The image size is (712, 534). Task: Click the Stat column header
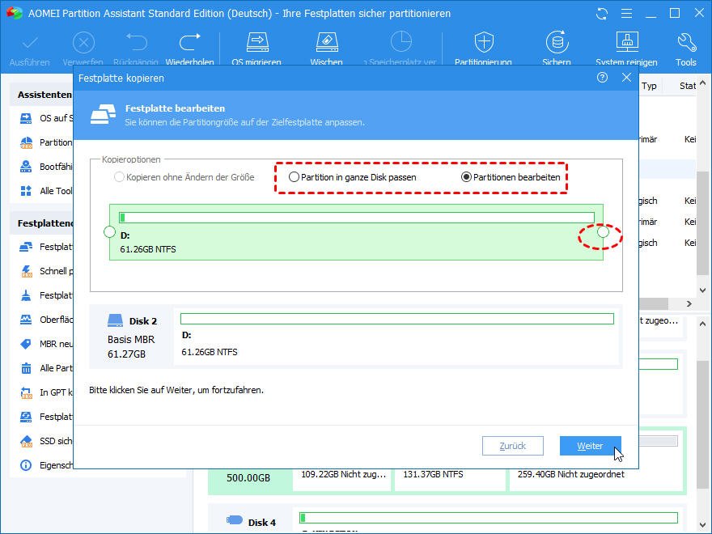[x=688, y=86]
